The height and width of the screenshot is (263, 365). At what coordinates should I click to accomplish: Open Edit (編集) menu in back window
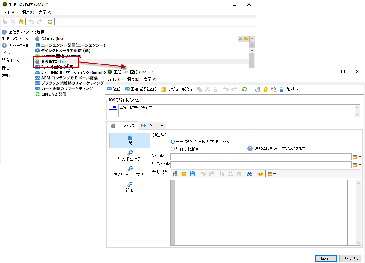click(x=28, y=12)
